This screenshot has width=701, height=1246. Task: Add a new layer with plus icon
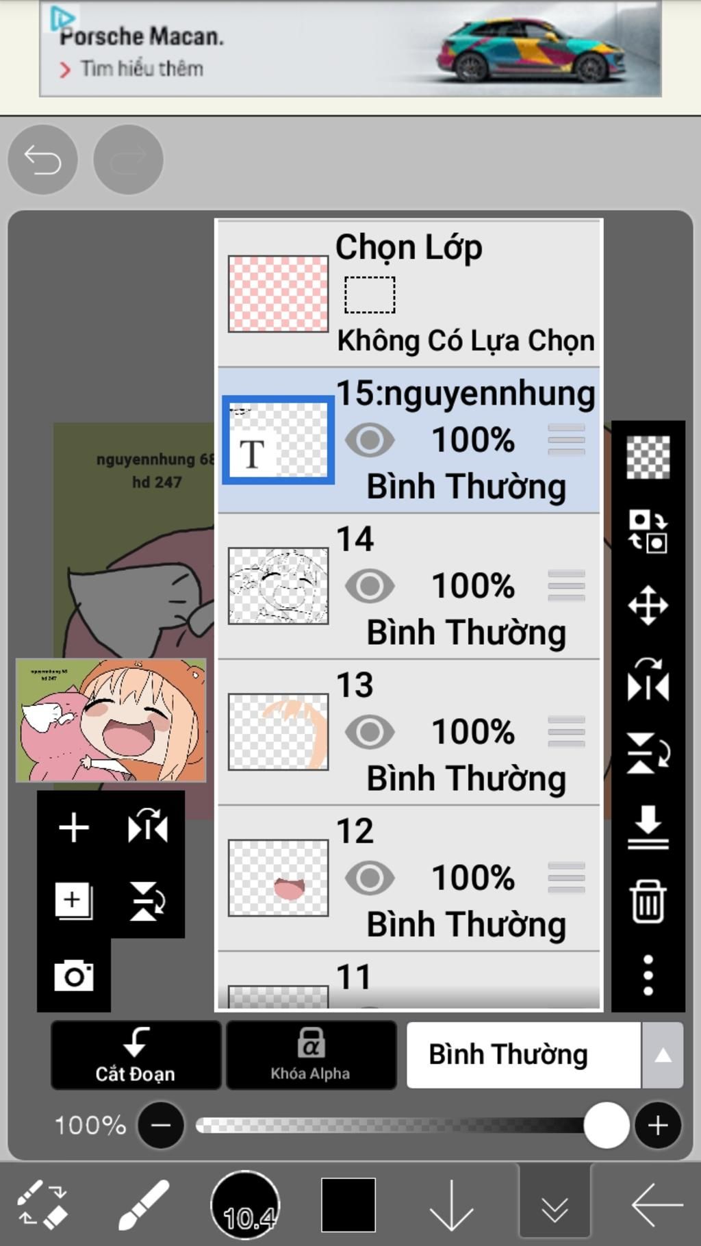(74, 828)
